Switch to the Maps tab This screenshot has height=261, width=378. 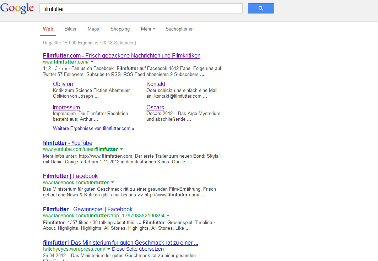93,29
